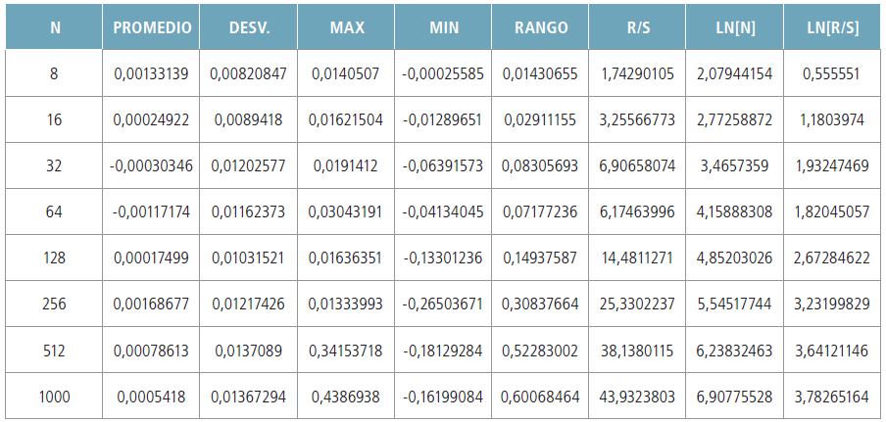Click the N column header
The image size is (886, 422).
54,27
